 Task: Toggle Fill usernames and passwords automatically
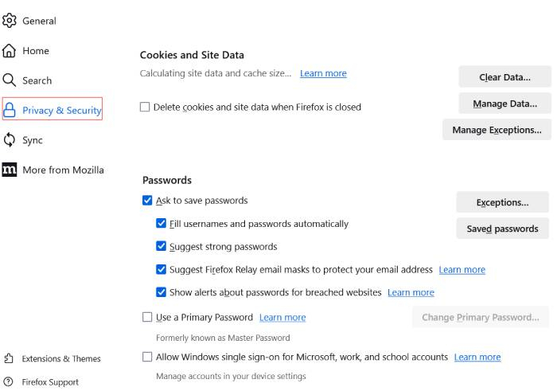pyautogui.click(x=161, y=223)
